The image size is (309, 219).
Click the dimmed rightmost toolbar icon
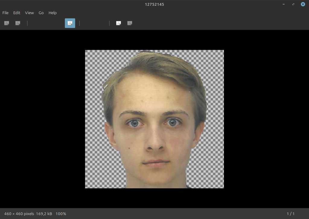tap(130, 23)
